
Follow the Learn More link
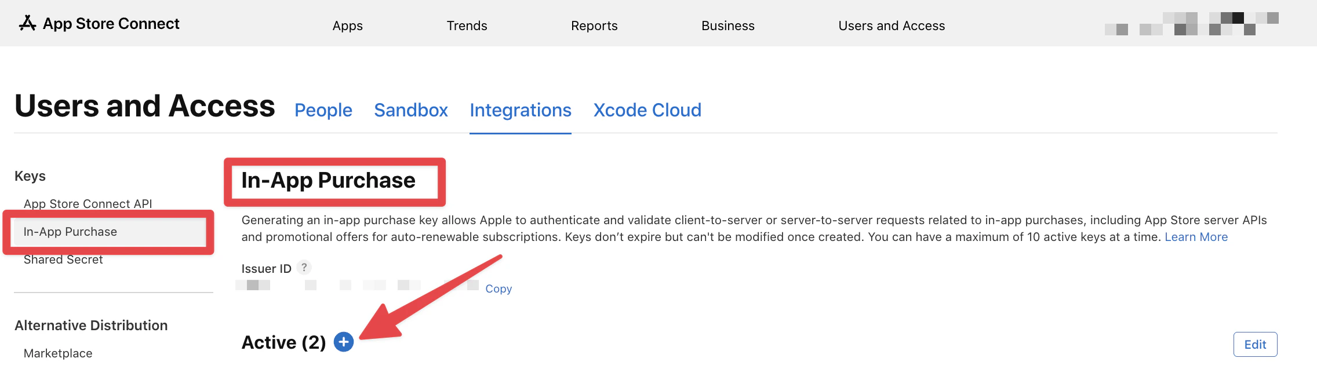click(x=1196, y=237)
